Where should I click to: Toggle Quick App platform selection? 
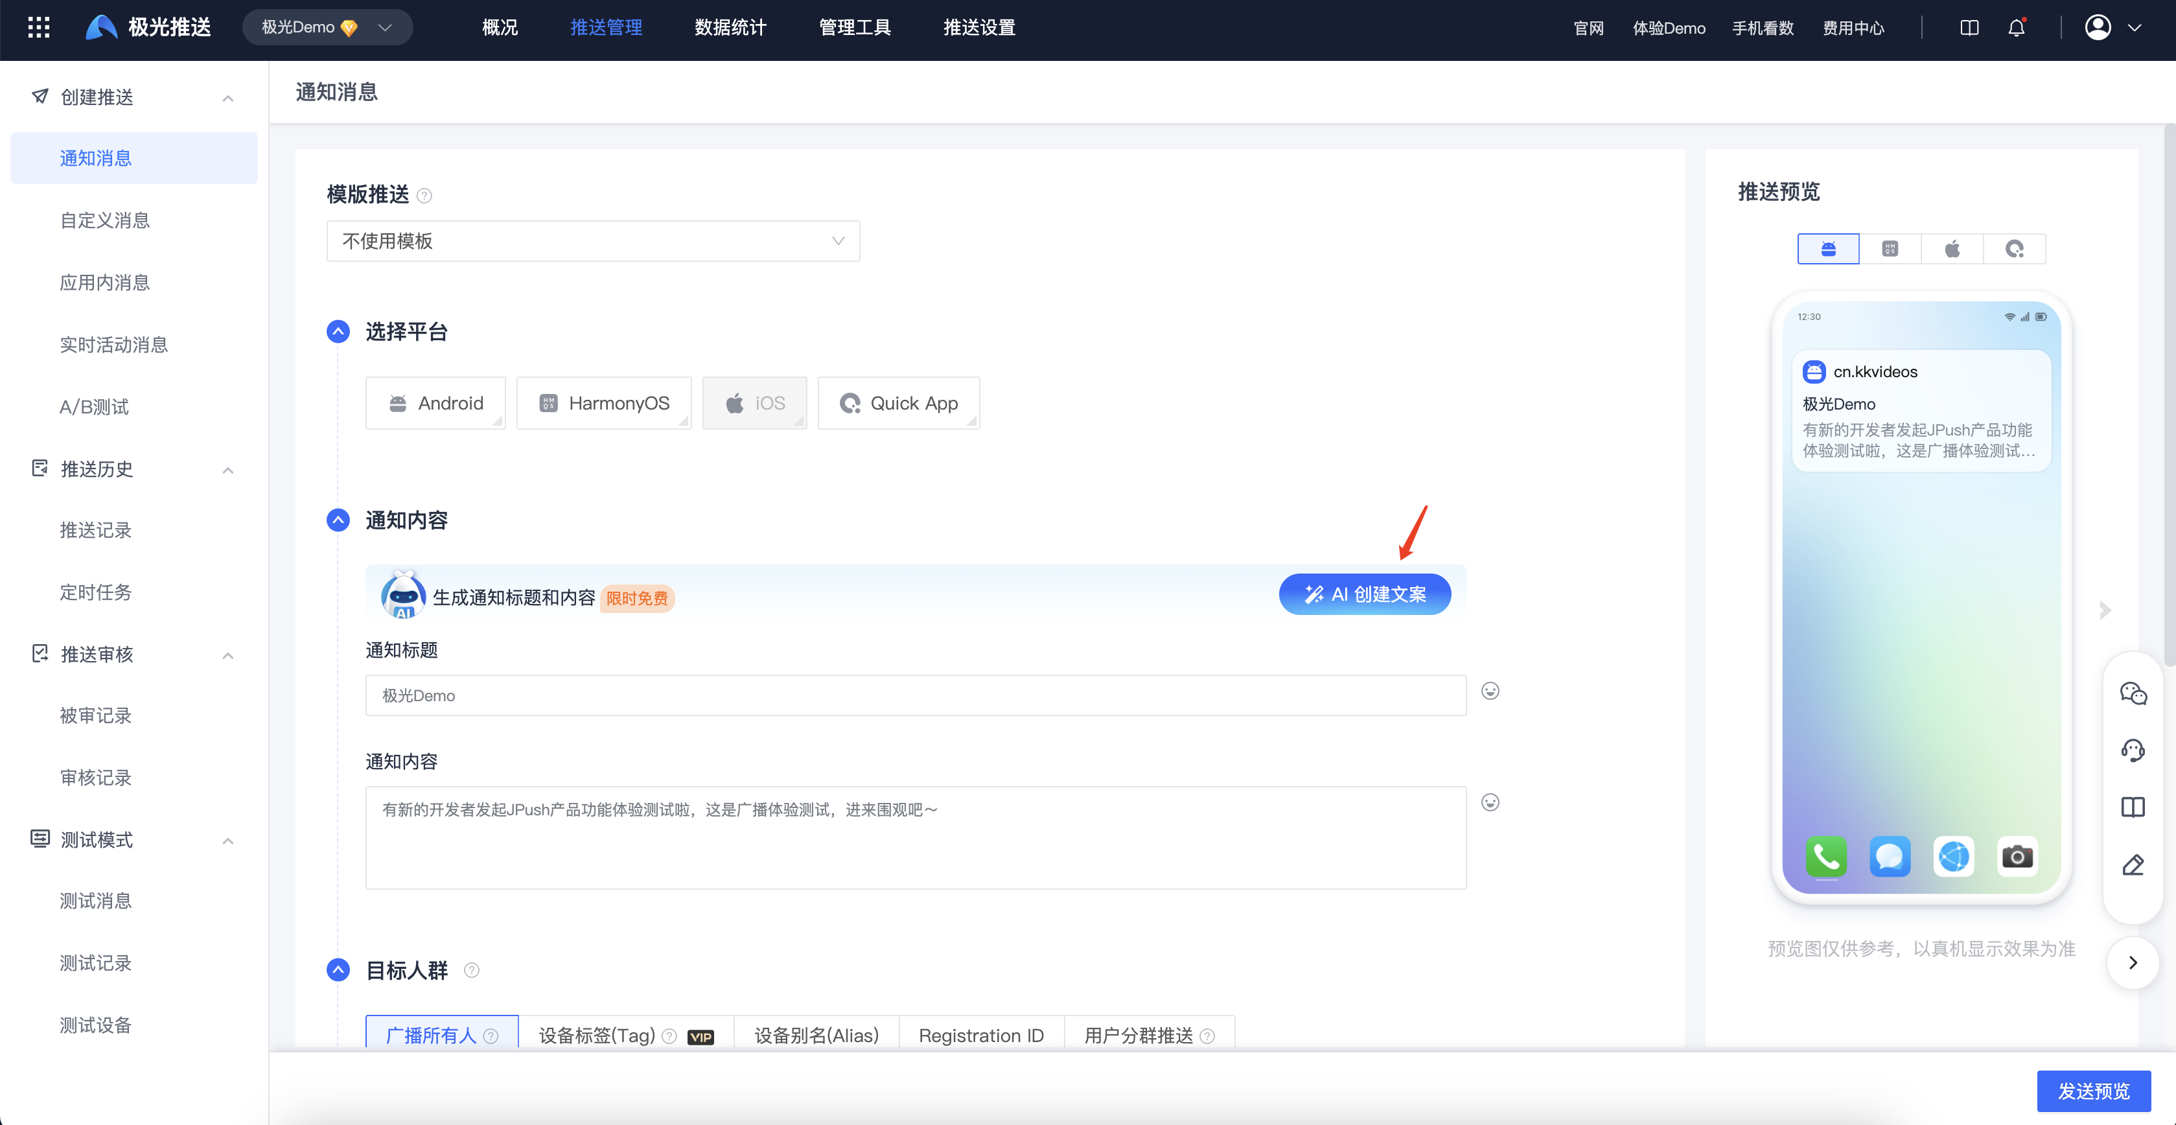(x=899, y=403)
